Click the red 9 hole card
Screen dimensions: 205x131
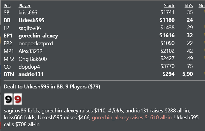[18, 99]
